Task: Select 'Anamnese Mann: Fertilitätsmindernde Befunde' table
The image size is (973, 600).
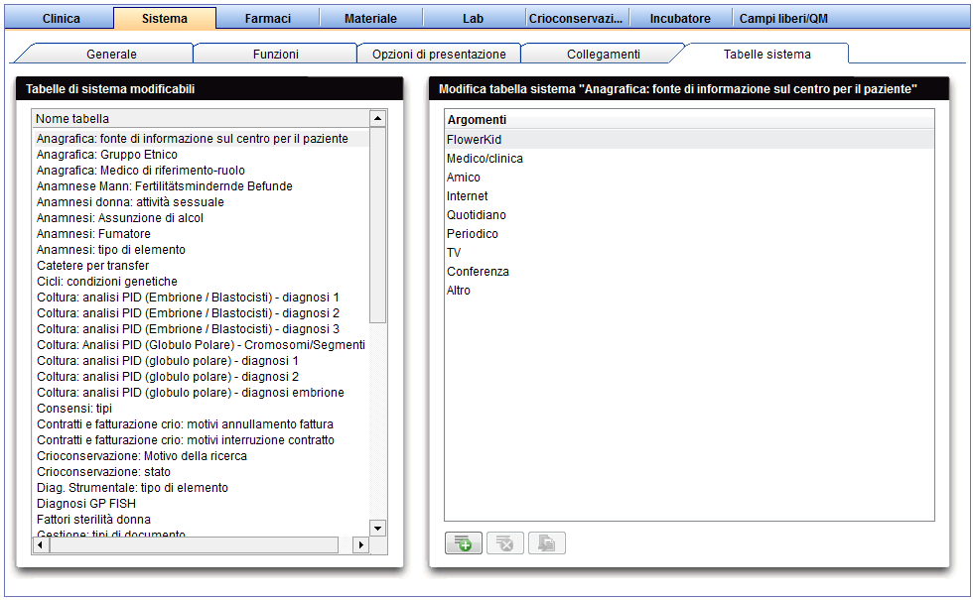Action: click(x=201, y=186)
